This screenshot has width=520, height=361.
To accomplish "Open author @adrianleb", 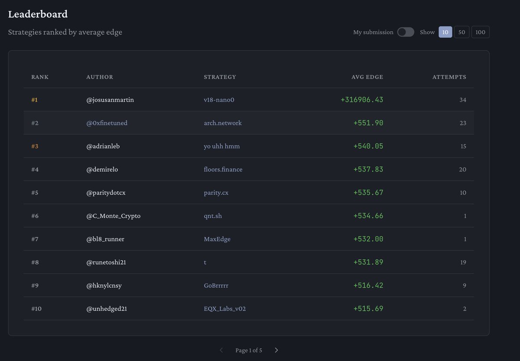I will click(103, 146).
